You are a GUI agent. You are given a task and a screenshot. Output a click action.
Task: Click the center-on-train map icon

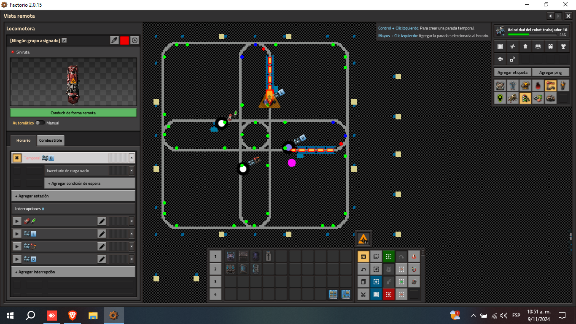[135, 40]
